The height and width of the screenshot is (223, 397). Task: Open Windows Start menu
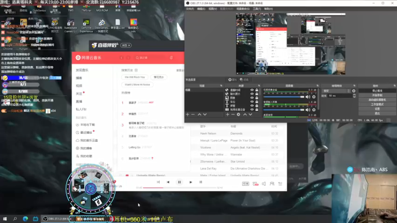coord(5,219)
